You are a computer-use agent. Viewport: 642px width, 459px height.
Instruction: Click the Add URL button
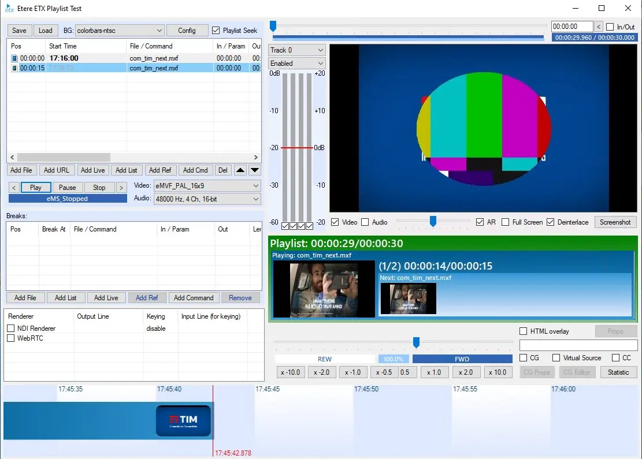click(57, 170)
